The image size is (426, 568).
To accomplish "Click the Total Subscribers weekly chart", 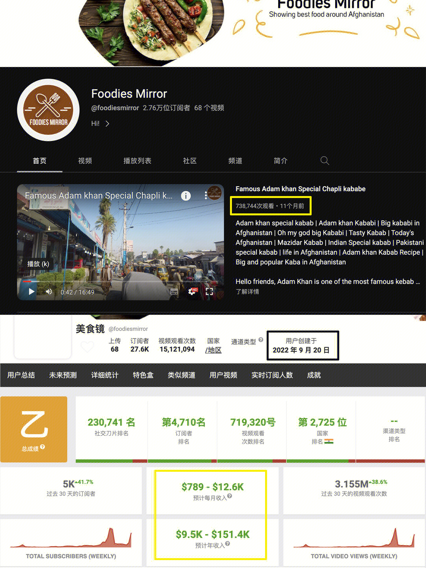I will [71, 538].
